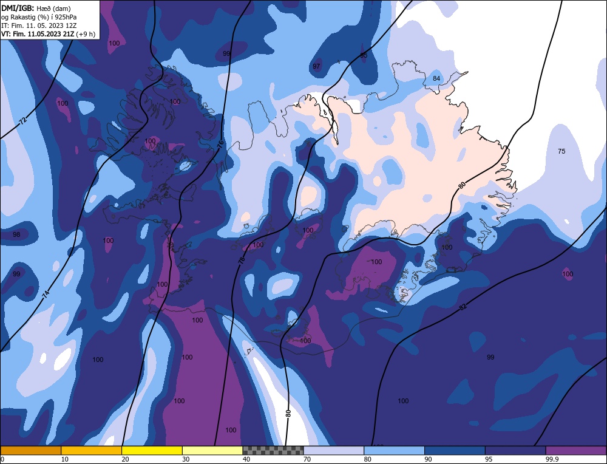The width and height of the screenshot is (607, 464).
Task: Click the 'og Rakastig (%) í 925hPa' line
Action: [39, 16]
